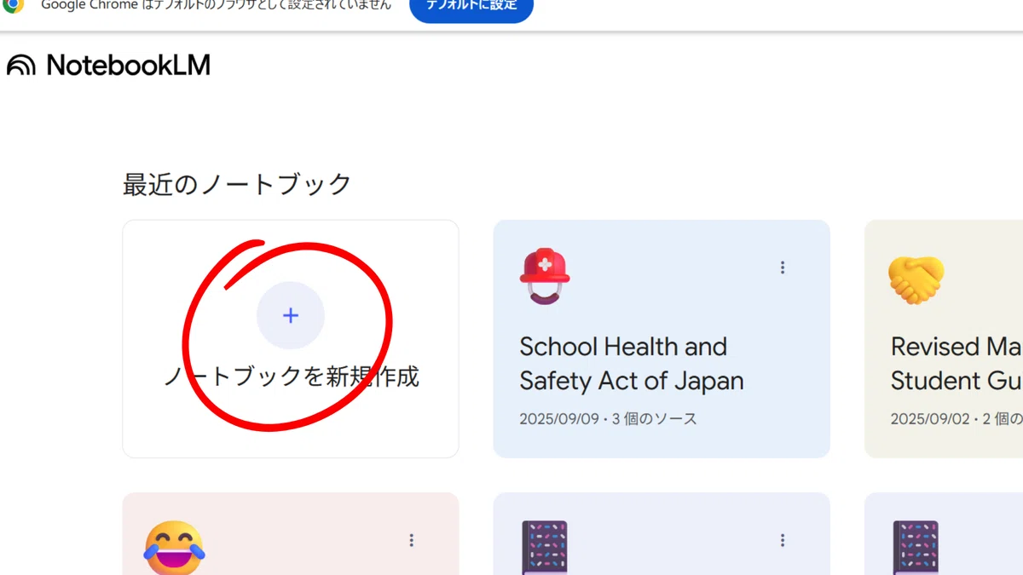The image size is (1023, 575).
Task: Click the Google Chrome icon in infobar
Action: point(14,5)
